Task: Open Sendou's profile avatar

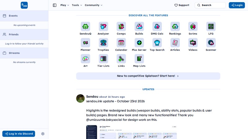Action: coord(80,99)
